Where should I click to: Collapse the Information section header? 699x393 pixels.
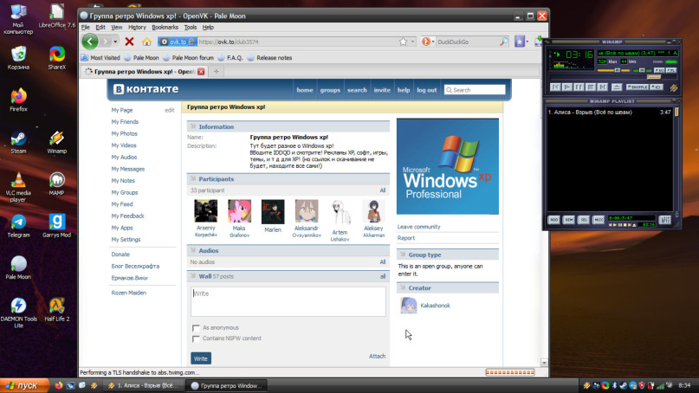tap(288, 127)
